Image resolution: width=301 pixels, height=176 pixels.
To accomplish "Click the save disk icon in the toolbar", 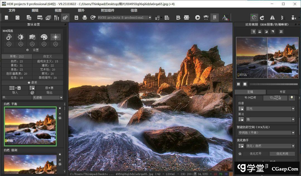I will point(76,18).
